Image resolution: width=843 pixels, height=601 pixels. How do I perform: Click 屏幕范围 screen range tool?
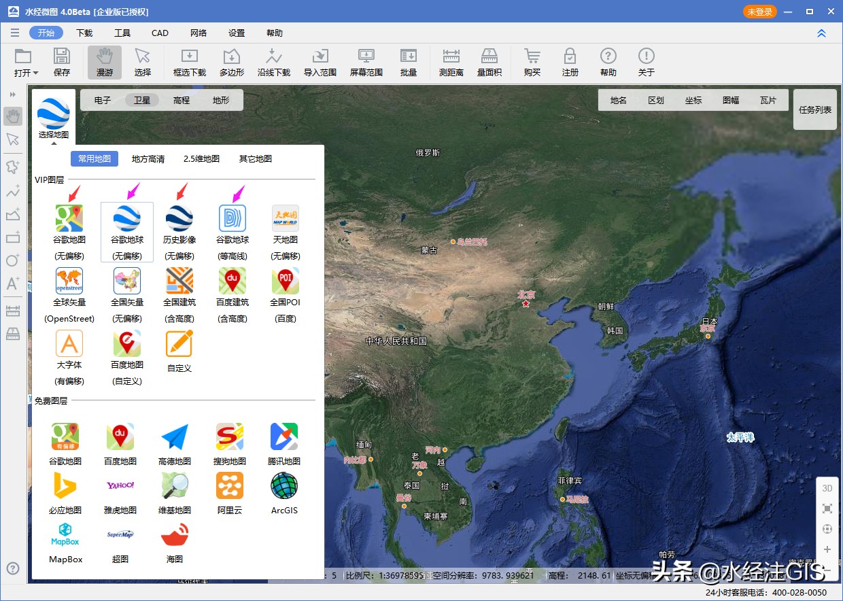(366, 63)
